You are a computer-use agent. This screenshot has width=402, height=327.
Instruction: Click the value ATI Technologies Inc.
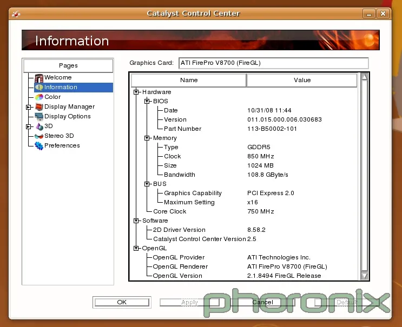point(279,257)
